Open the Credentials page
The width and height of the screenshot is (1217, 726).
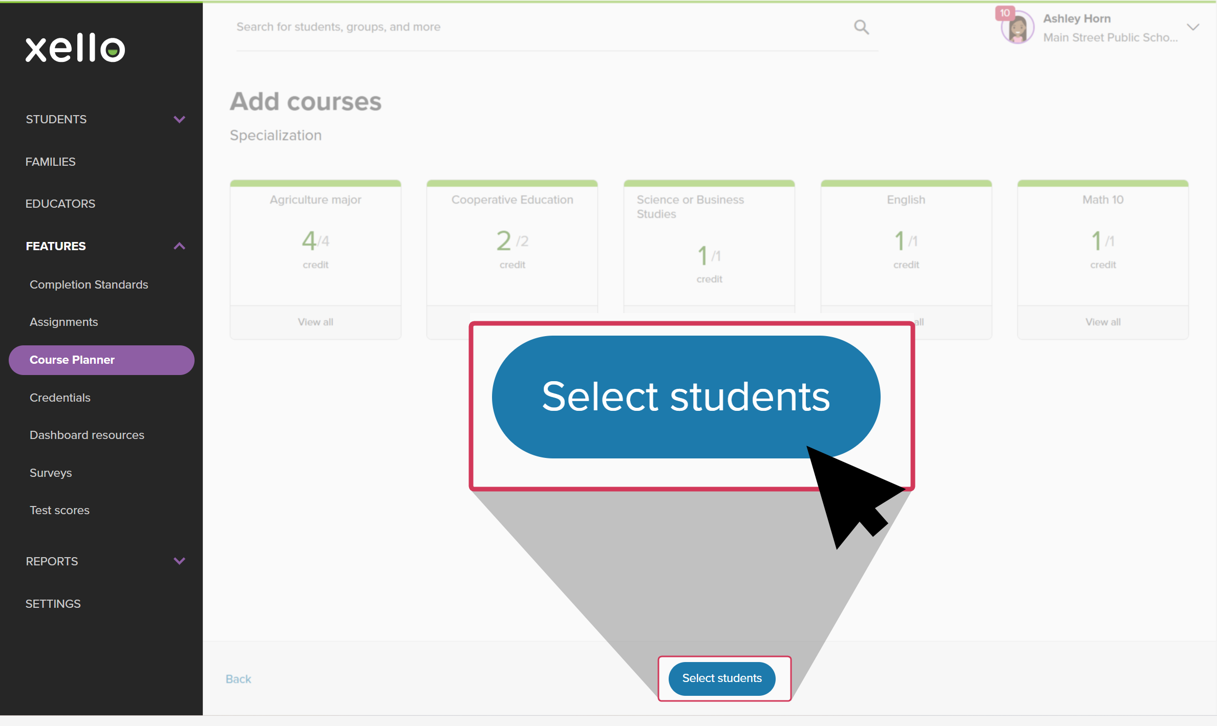(60, 398)
